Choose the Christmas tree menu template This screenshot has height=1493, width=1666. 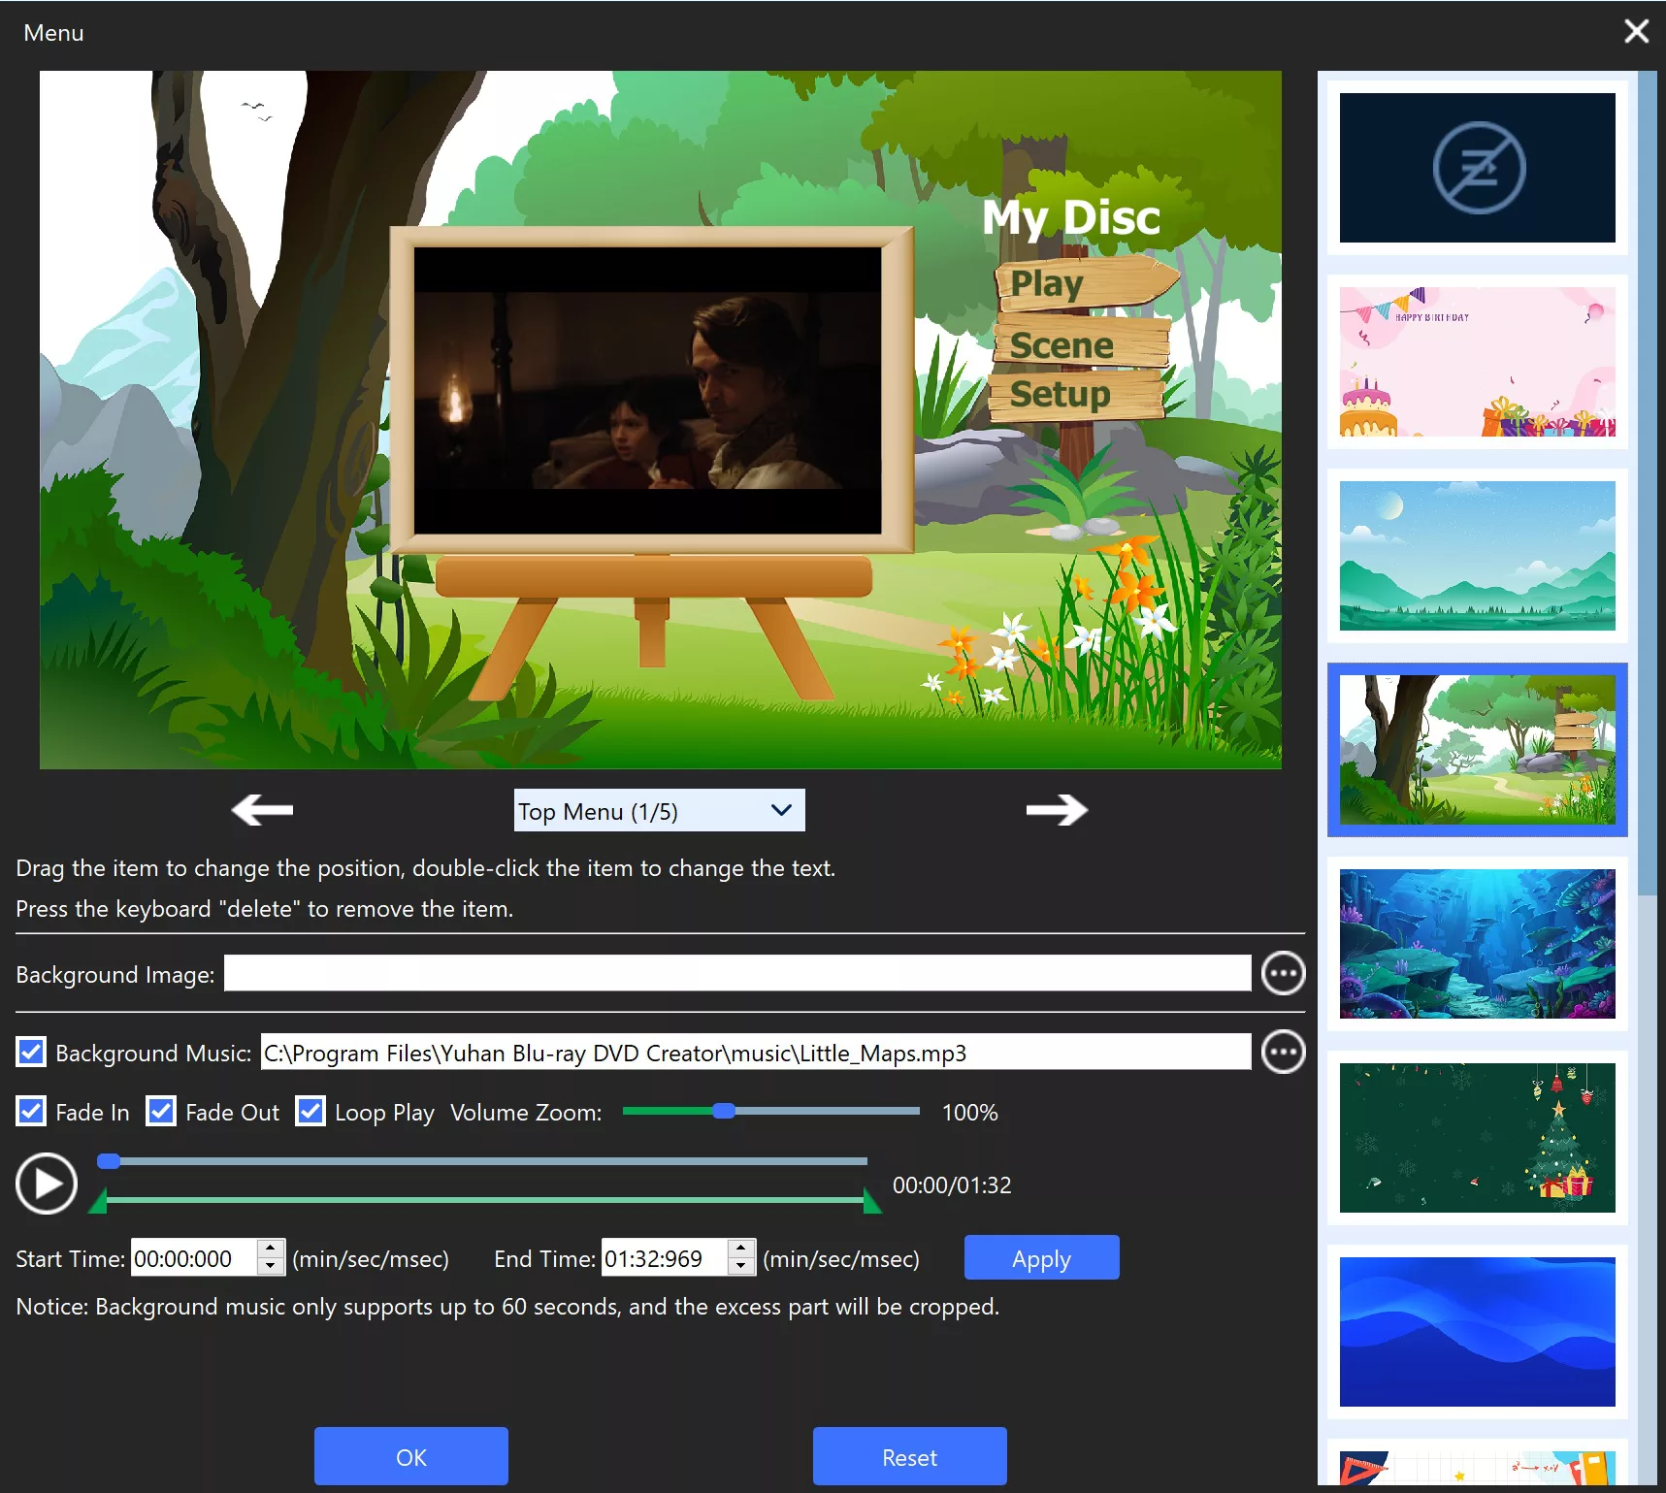(x=1477, y=1138)
